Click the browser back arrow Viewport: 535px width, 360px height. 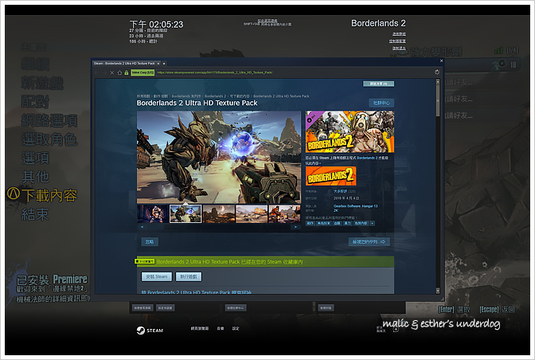tap(96, 72)
